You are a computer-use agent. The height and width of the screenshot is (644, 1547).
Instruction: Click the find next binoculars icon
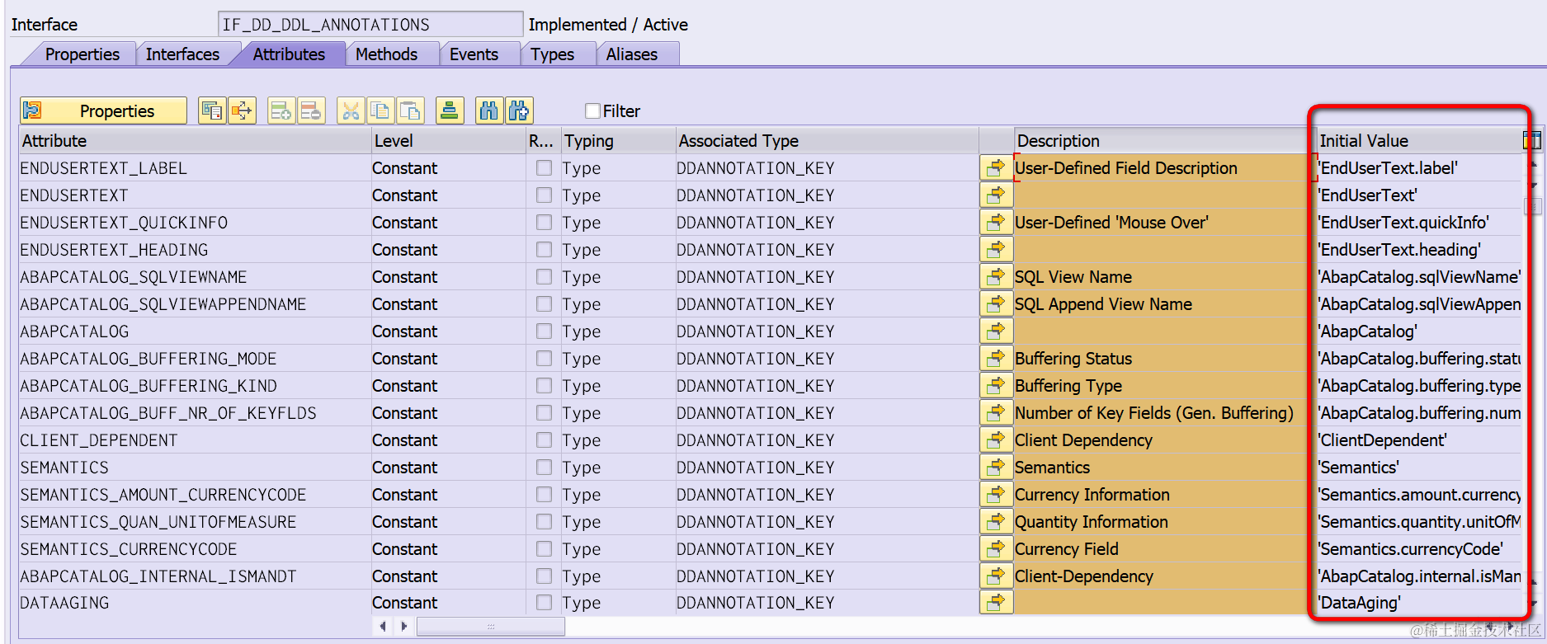[519, 110]
